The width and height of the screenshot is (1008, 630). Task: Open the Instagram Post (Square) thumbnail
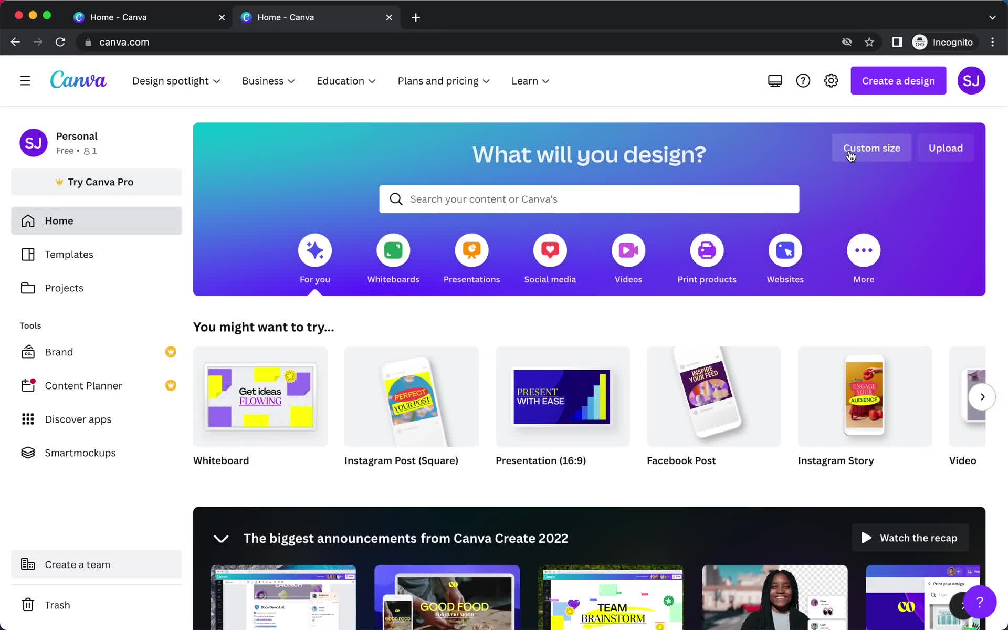pos(412,397)
